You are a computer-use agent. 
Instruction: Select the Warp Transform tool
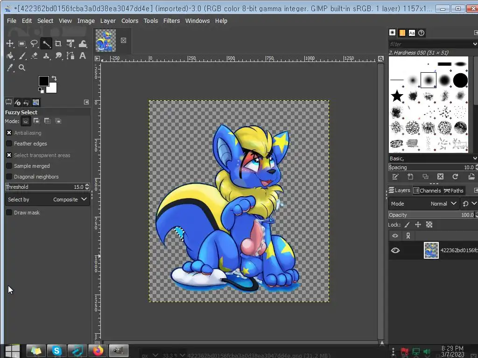click(83, 43)
